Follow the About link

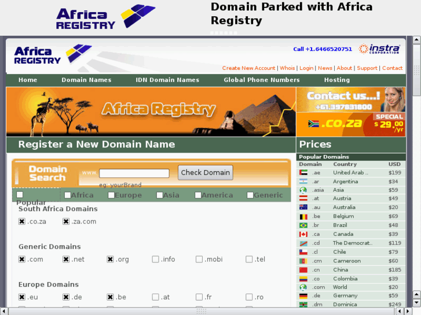click(344, 68)
